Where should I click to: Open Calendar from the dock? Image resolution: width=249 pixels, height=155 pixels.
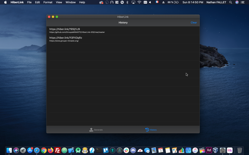[161, 150]
